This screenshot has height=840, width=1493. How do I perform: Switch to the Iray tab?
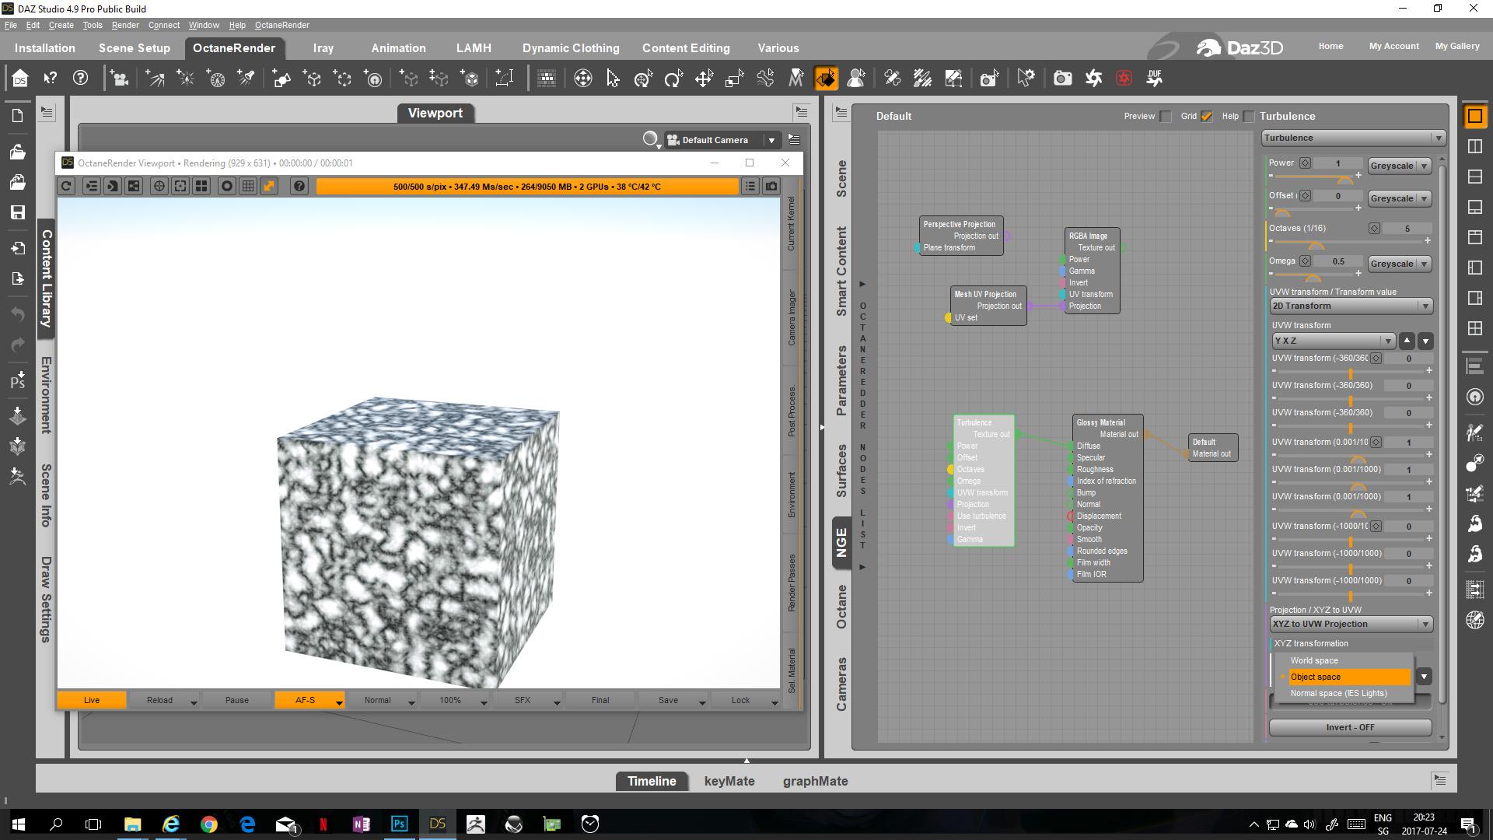coord(323,48)
